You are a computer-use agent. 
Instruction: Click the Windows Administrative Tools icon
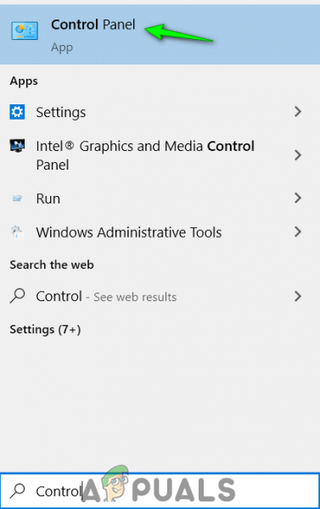[x=17, y=232]
